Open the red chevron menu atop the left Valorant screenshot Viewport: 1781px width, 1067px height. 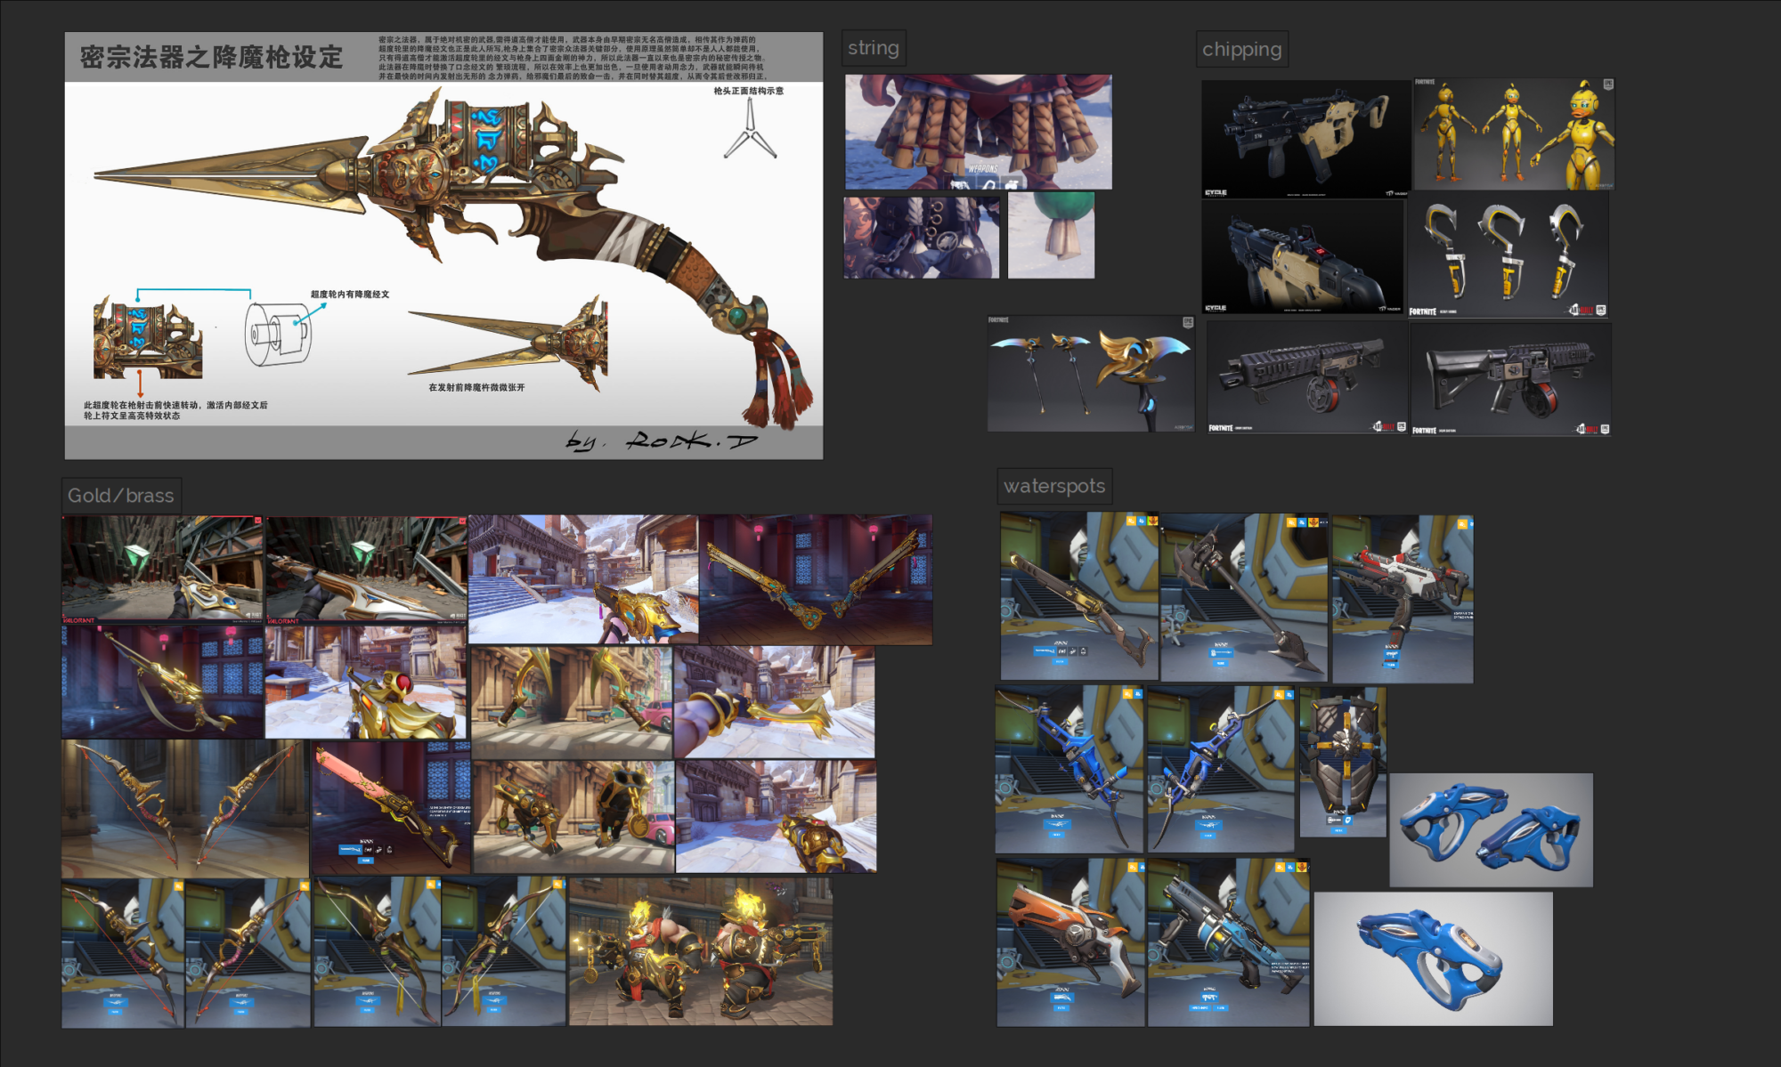[256, 519]
